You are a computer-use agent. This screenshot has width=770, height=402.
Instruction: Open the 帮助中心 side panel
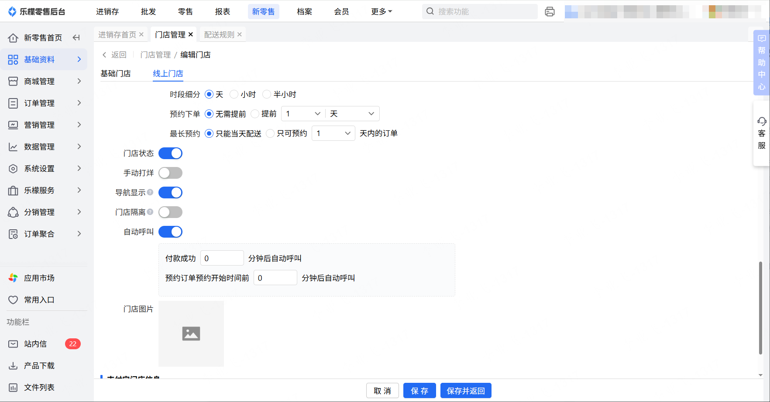tap(762, 62)
